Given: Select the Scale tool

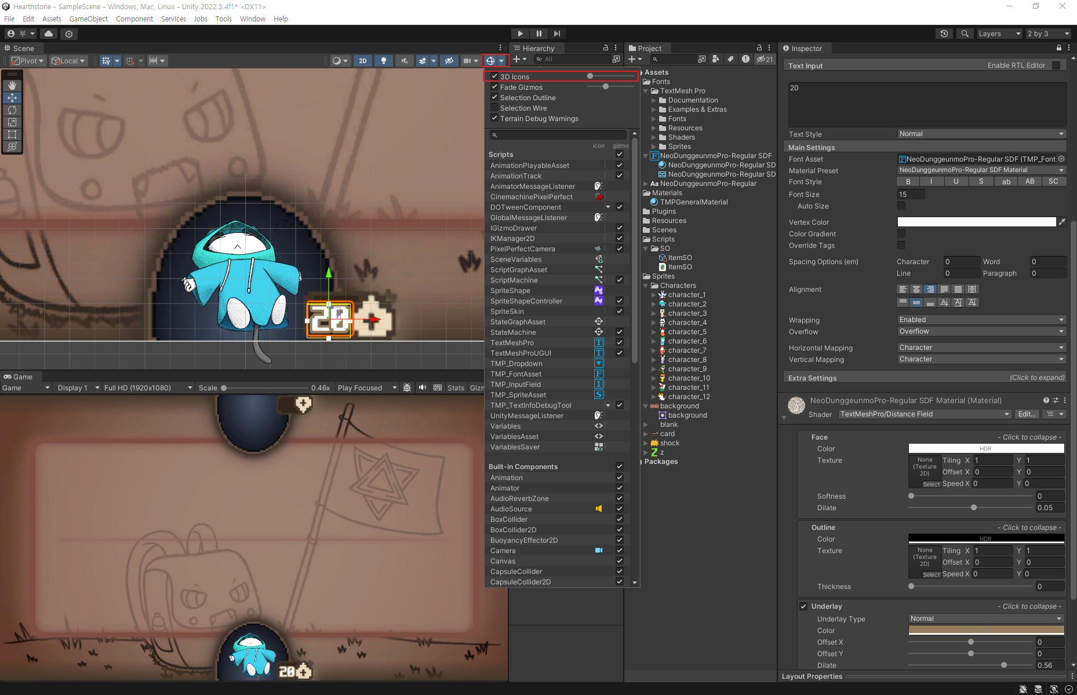Looking at the screenshot, I should point(12,122).
